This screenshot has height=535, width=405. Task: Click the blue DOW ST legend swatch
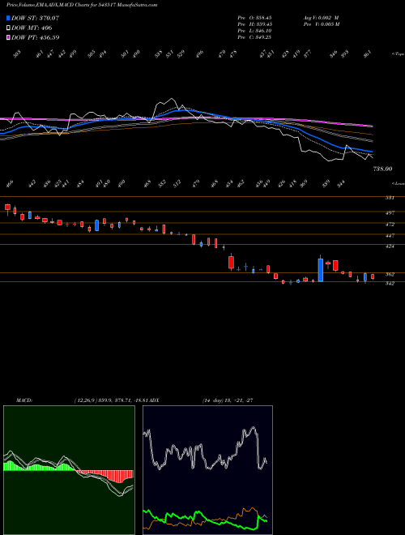click(9, 18)
